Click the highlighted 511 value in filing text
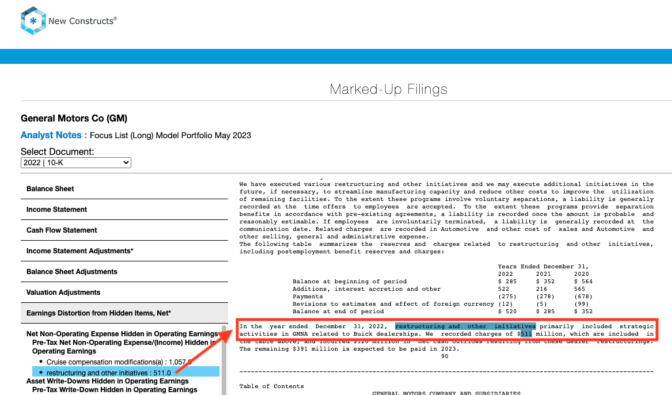This screenshot has height=395, width=672. tap(526, 334)
